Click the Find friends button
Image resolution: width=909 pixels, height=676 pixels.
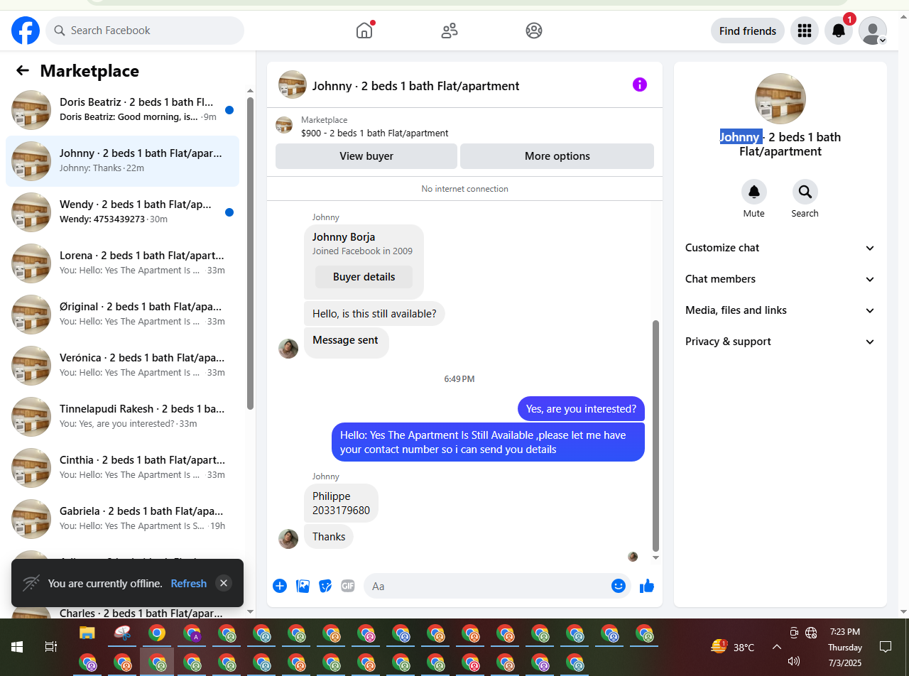tap(748, 31)
